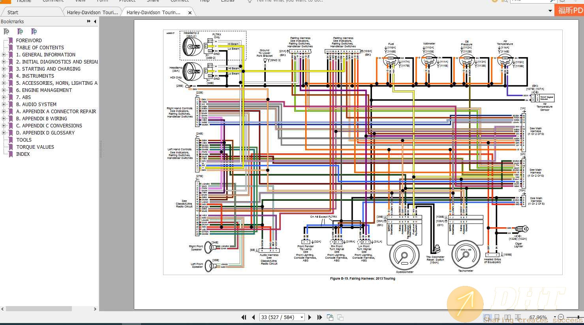Click the Bookmarks panel horizontal scrollbar
This screenshot has width=584, height=325.
(39, 309)
